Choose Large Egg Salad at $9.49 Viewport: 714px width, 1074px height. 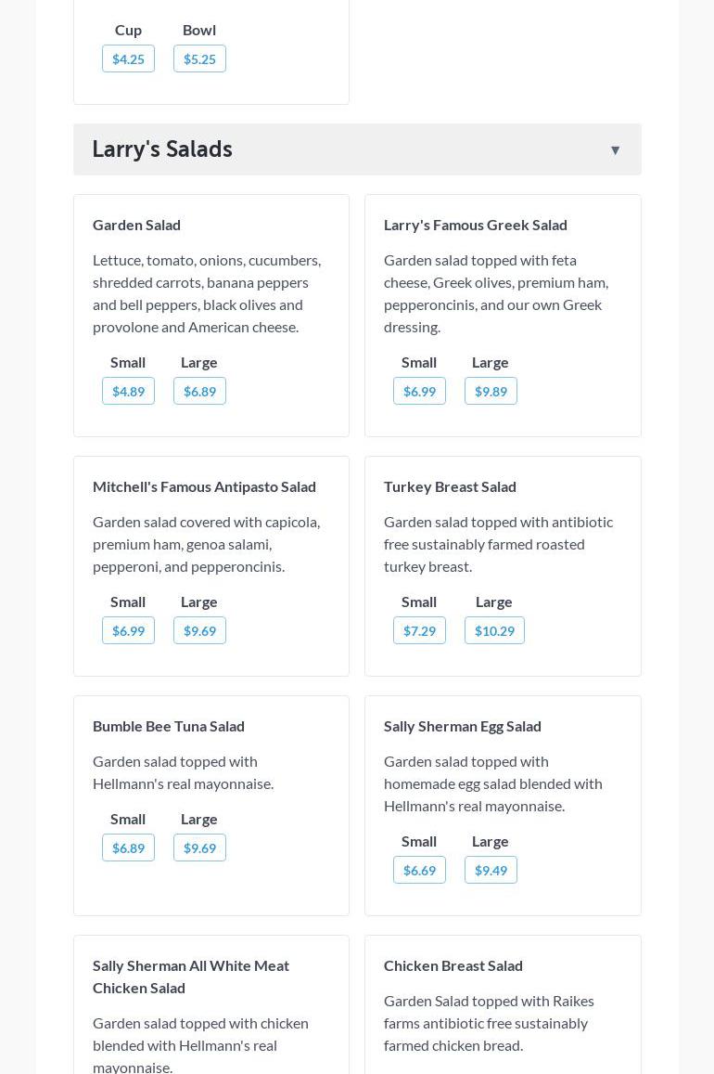491,871
